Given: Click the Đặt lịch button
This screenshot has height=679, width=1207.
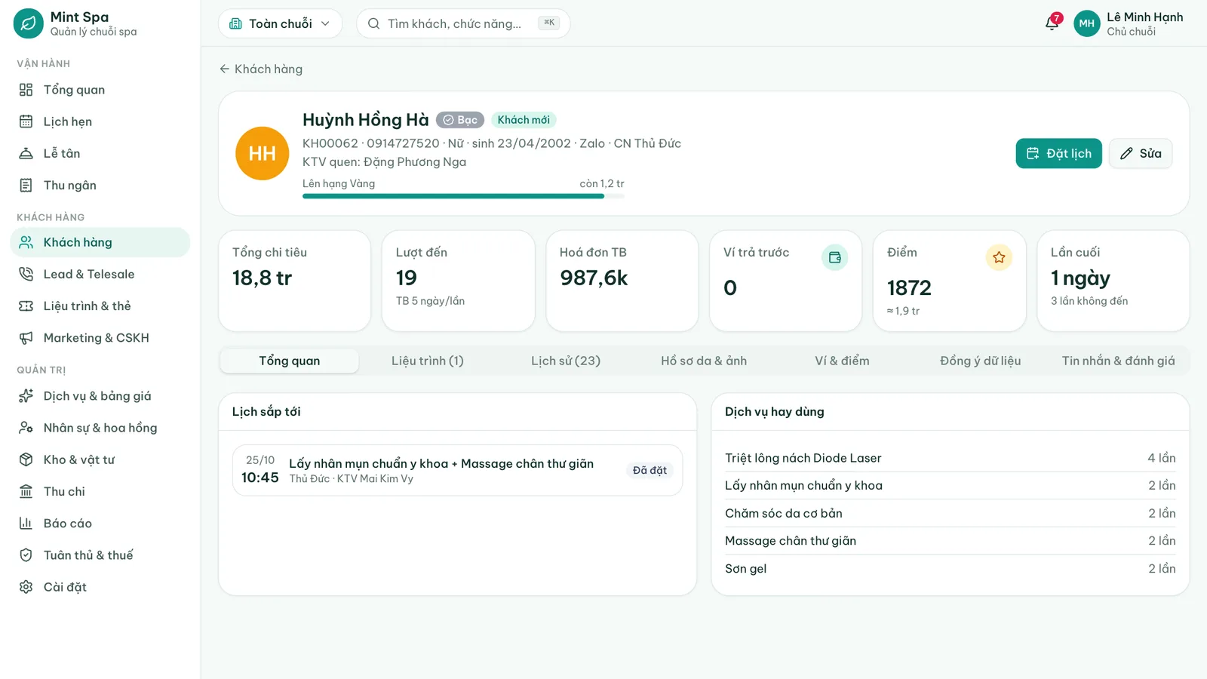Looking at the screenshot, I should [1059, 153].
